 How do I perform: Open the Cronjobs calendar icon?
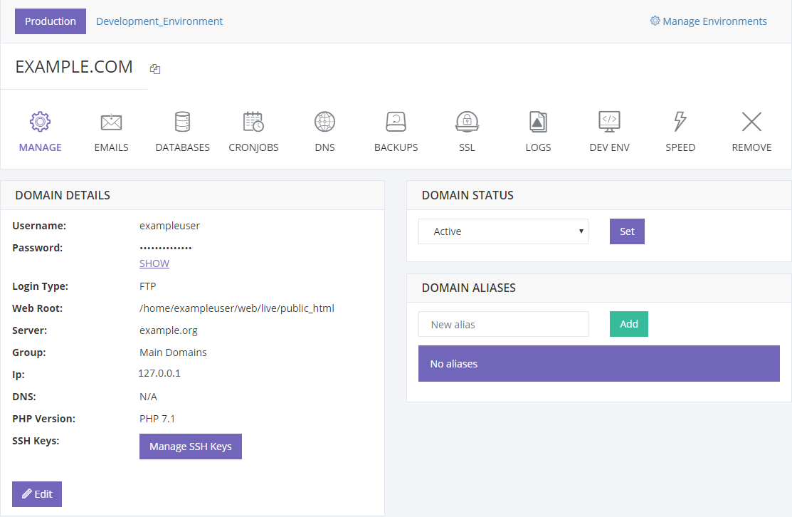(253, 122)
